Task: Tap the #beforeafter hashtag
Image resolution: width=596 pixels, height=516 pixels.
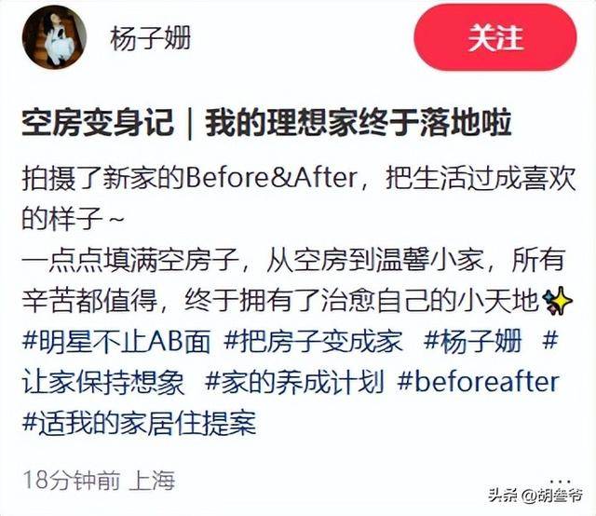Action: point(478,382)
